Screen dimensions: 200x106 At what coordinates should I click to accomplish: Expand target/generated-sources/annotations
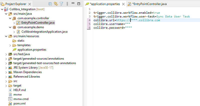(6, 59)
